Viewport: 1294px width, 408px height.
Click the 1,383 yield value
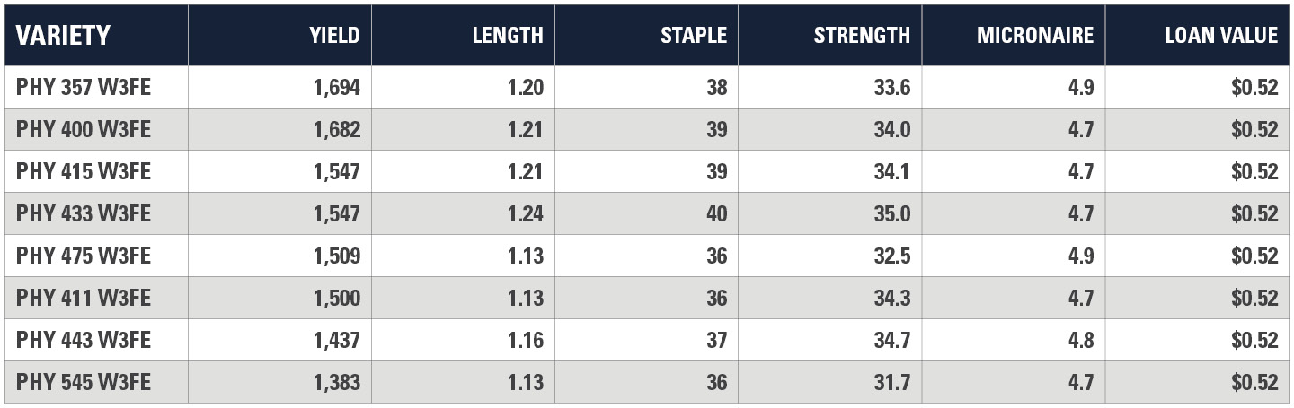(x=337, y=382)
